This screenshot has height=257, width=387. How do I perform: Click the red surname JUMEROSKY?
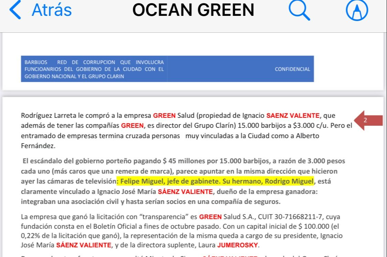pyautogui.click(x=237, y=245)
